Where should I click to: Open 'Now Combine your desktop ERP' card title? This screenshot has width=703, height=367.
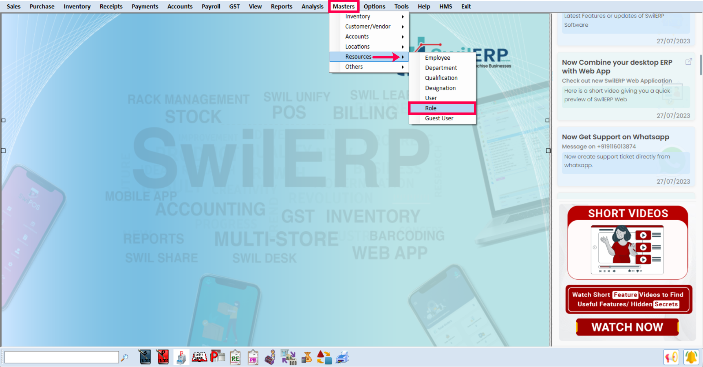coord(617,67)
